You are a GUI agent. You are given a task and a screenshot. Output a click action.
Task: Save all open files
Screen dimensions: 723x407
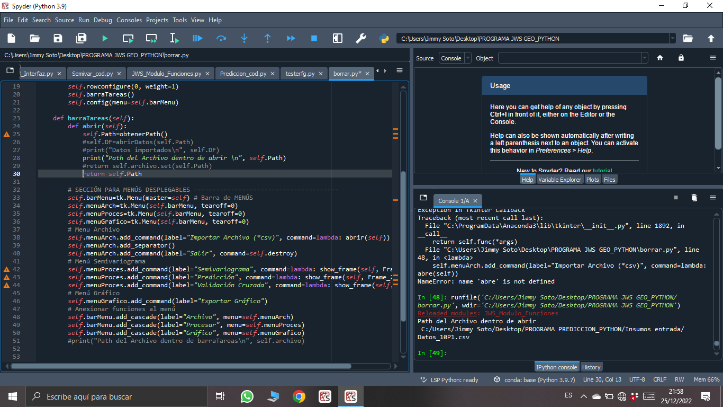click(x=82, y=38)
